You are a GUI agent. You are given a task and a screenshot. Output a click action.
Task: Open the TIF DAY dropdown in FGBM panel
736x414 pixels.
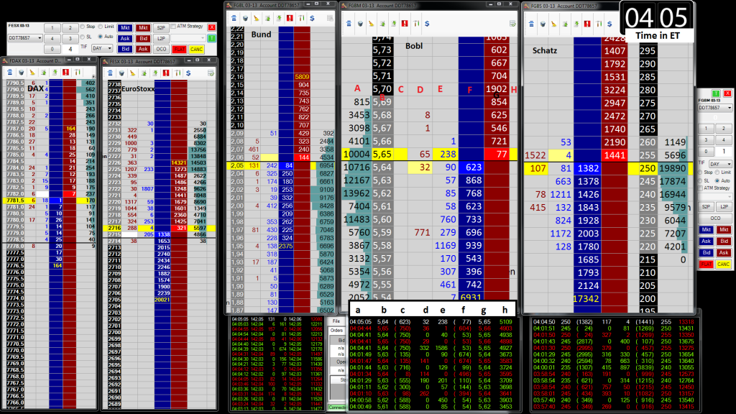pyautogui.click(x=720, y=164)
